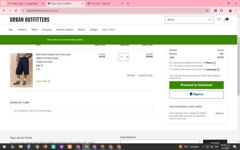Viewport: 240px width, 150px height.
Task: Open Windows Start menu
Action: tap(4, 147)
